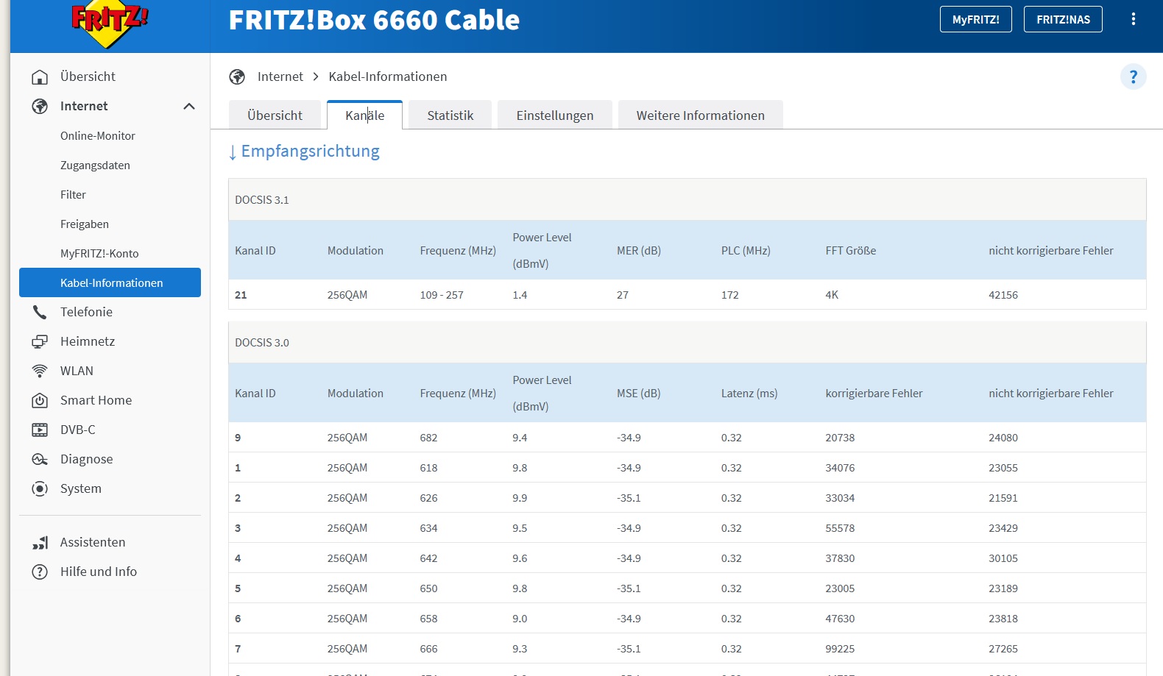
Task: Open the Assistenten wizard entry
Action: (x=93, y=542)
